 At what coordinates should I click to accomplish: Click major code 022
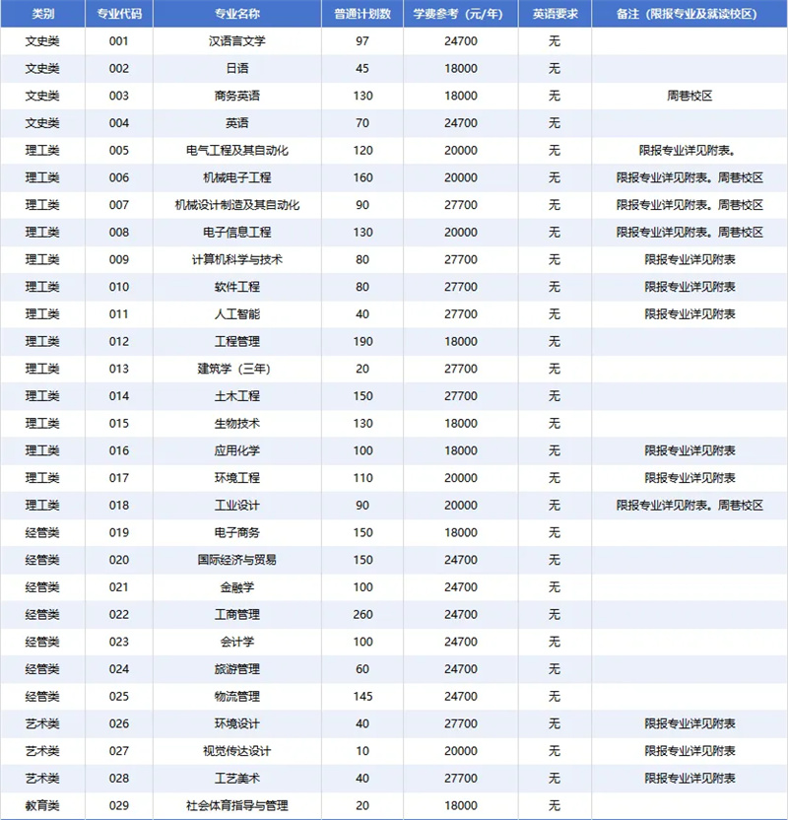pyautogui.click(x=119, y=614)
